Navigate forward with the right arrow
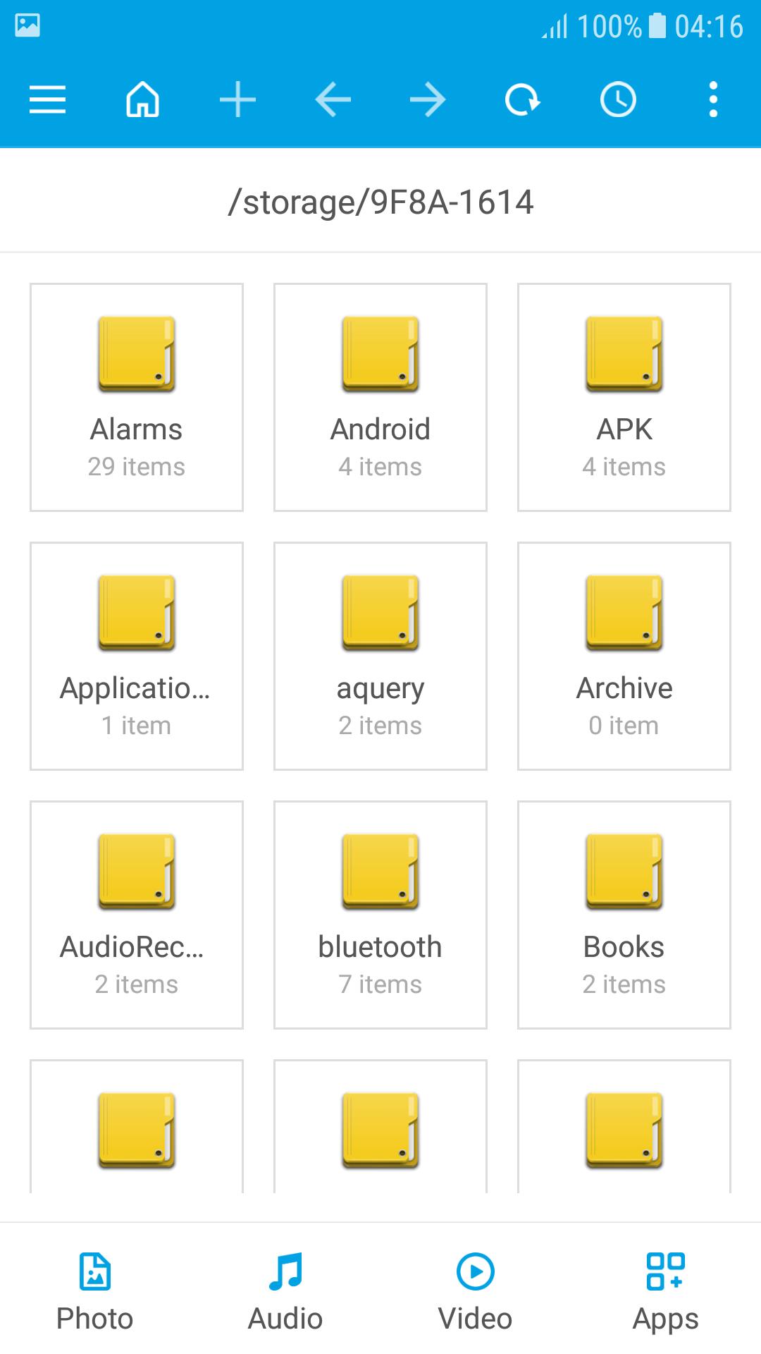 pyautogui.click(x=428, y=99)
